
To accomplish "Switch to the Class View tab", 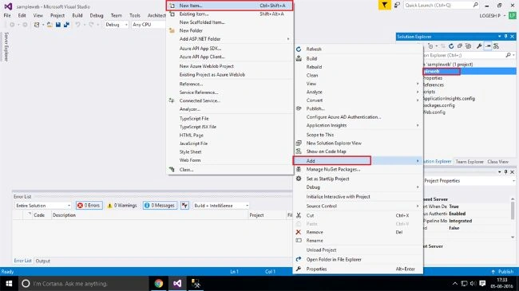I will (497, 162).
